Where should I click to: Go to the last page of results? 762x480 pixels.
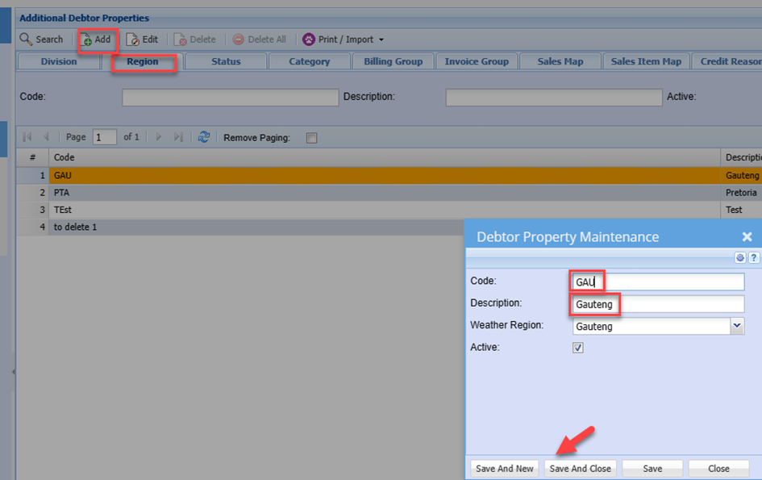pyautogui.click(x=178, y=137)
